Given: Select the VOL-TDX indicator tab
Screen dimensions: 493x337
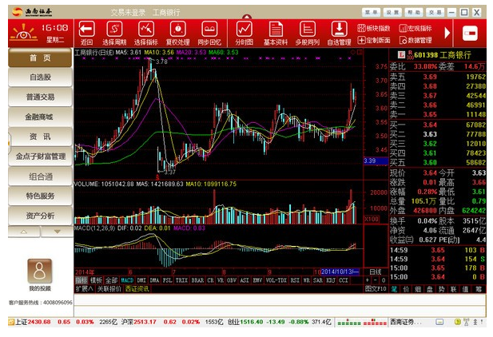Looking at the screenshot, I should (x=276, y=280).
